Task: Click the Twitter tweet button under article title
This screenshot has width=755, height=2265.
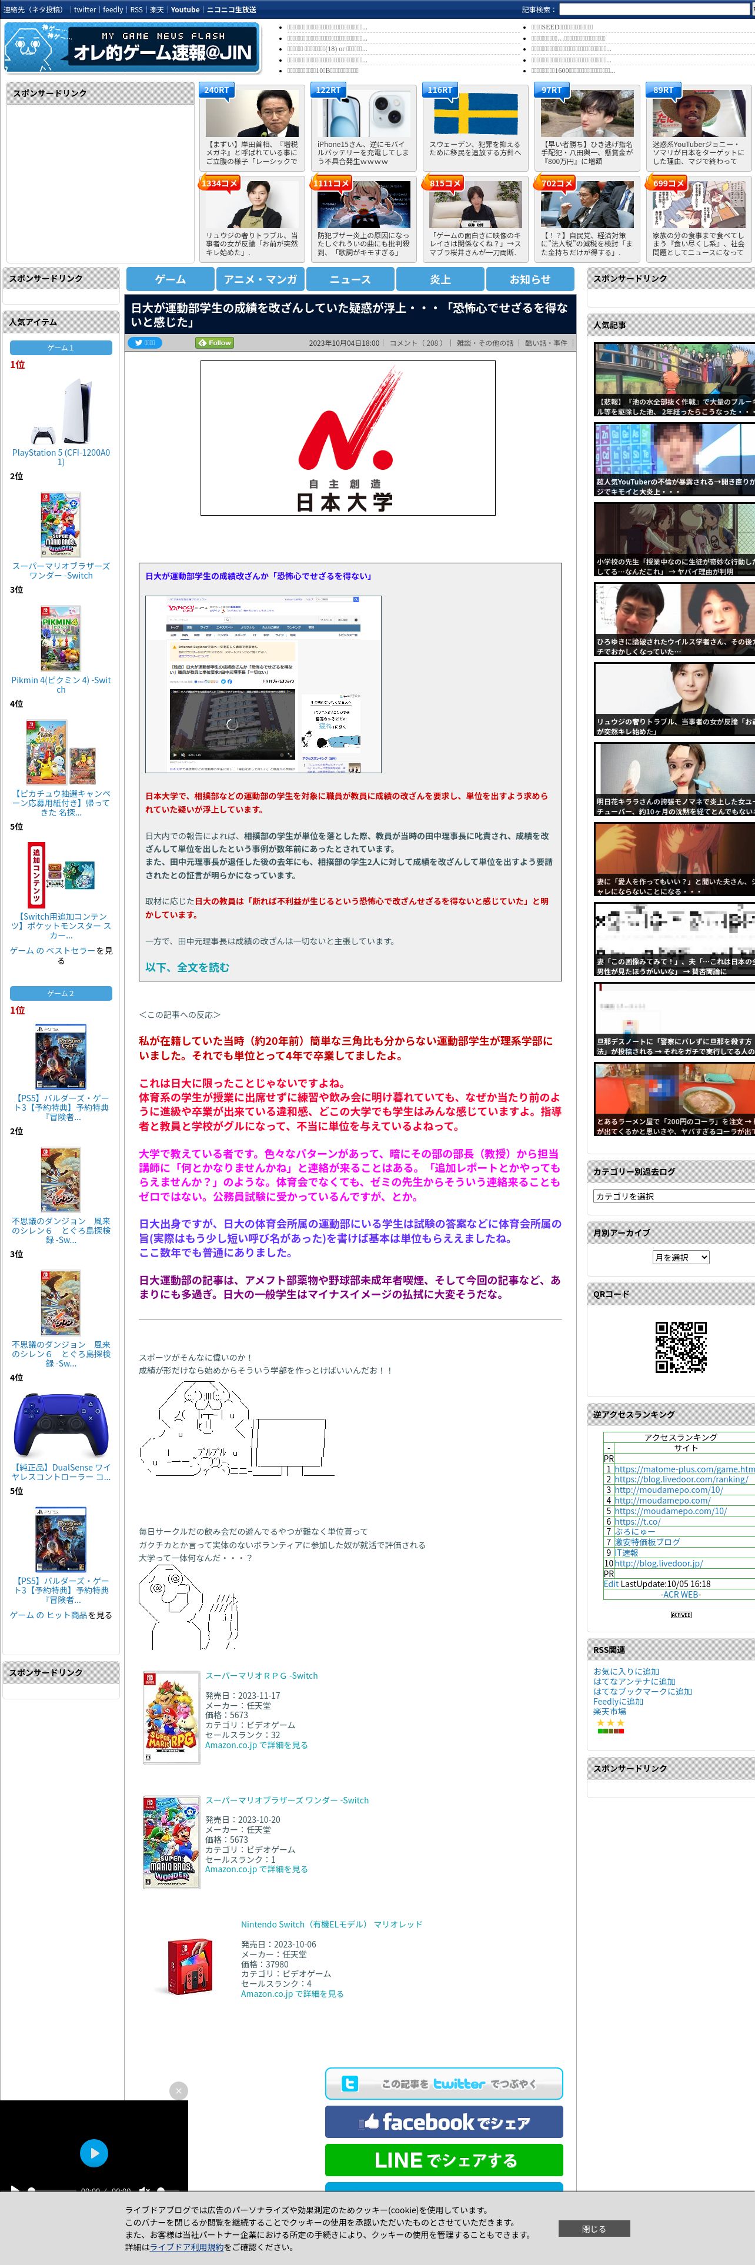Action: point(145,343)
